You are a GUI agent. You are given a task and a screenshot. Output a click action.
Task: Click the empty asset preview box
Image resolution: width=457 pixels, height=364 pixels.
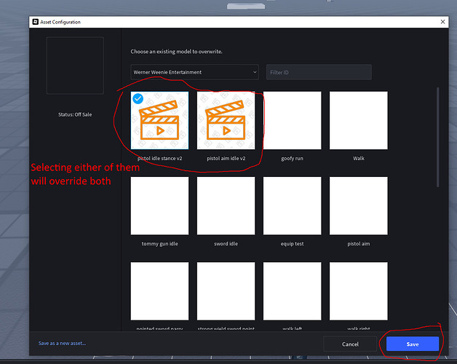click(75, 66)
